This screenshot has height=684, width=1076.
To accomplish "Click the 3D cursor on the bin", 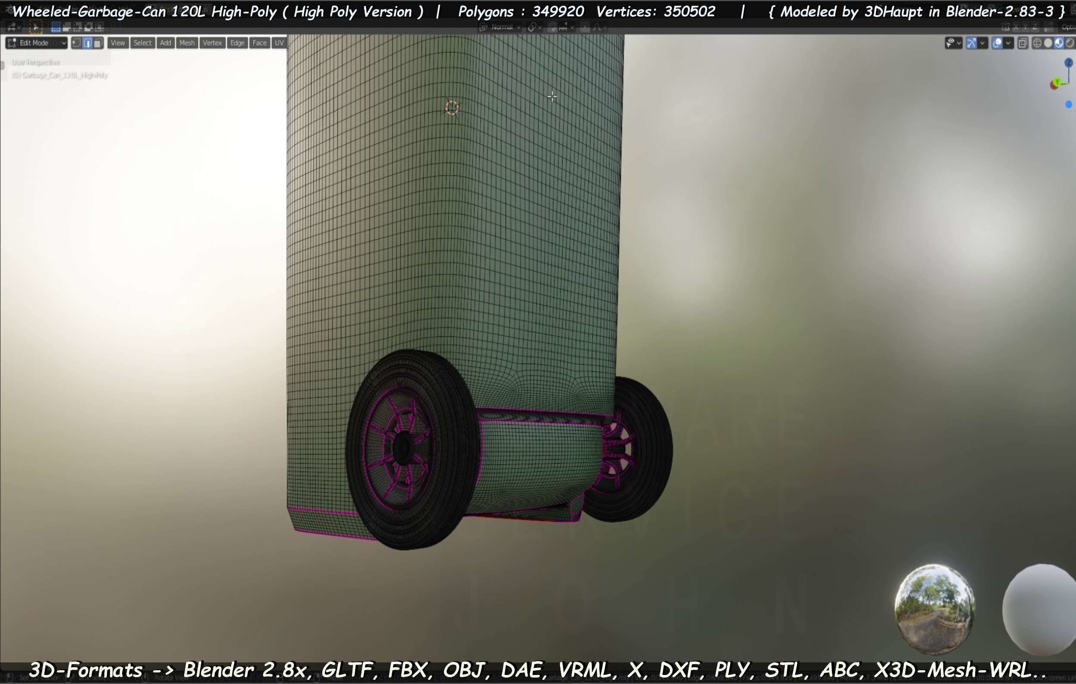I will (452, 108).
